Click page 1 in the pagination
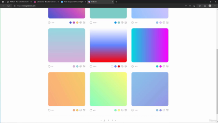 104,120
